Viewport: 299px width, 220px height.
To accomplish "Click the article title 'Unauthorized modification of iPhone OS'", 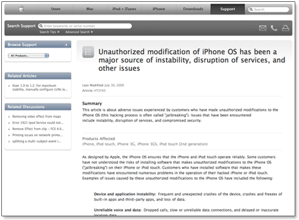I will pyautogui.click(x=192, y=60).
